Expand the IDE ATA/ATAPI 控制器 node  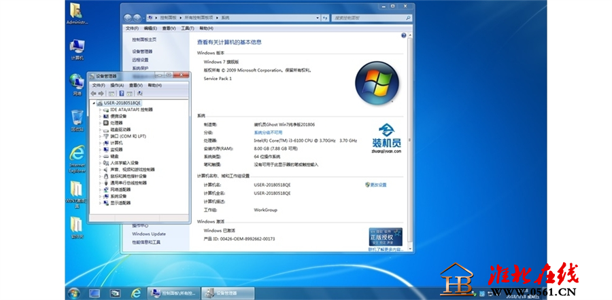100,110
